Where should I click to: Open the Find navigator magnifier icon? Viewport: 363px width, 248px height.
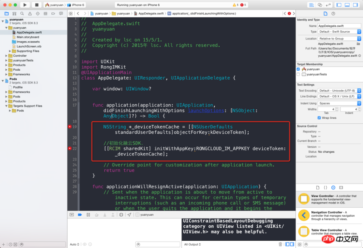[x=22, y=14]
